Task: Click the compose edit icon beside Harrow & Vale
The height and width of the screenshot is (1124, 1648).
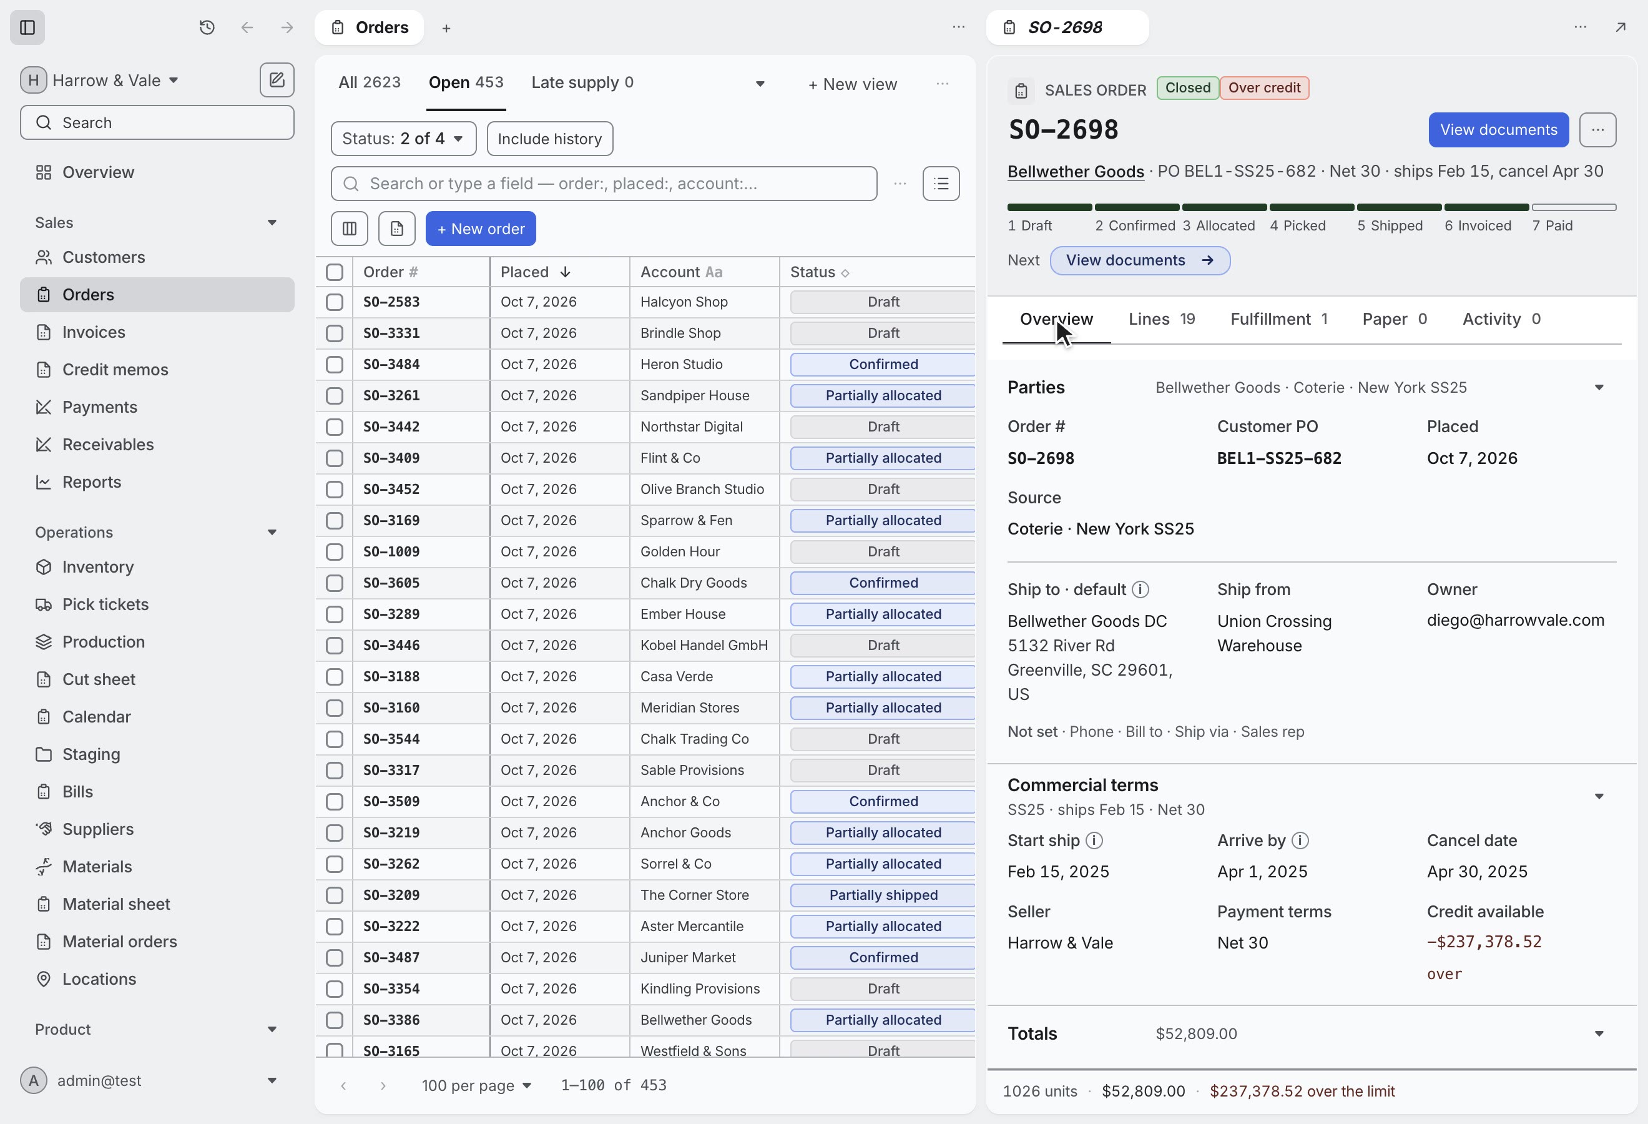Action: coord(277,80)
